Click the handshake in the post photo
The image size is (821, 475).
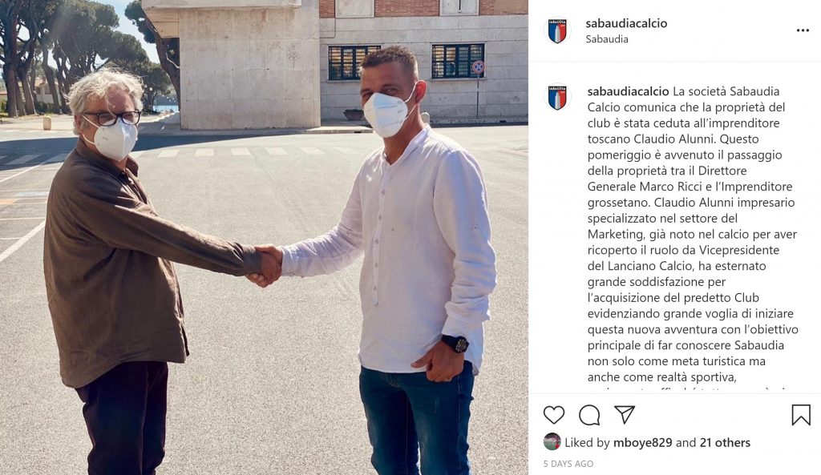(266, 266)
